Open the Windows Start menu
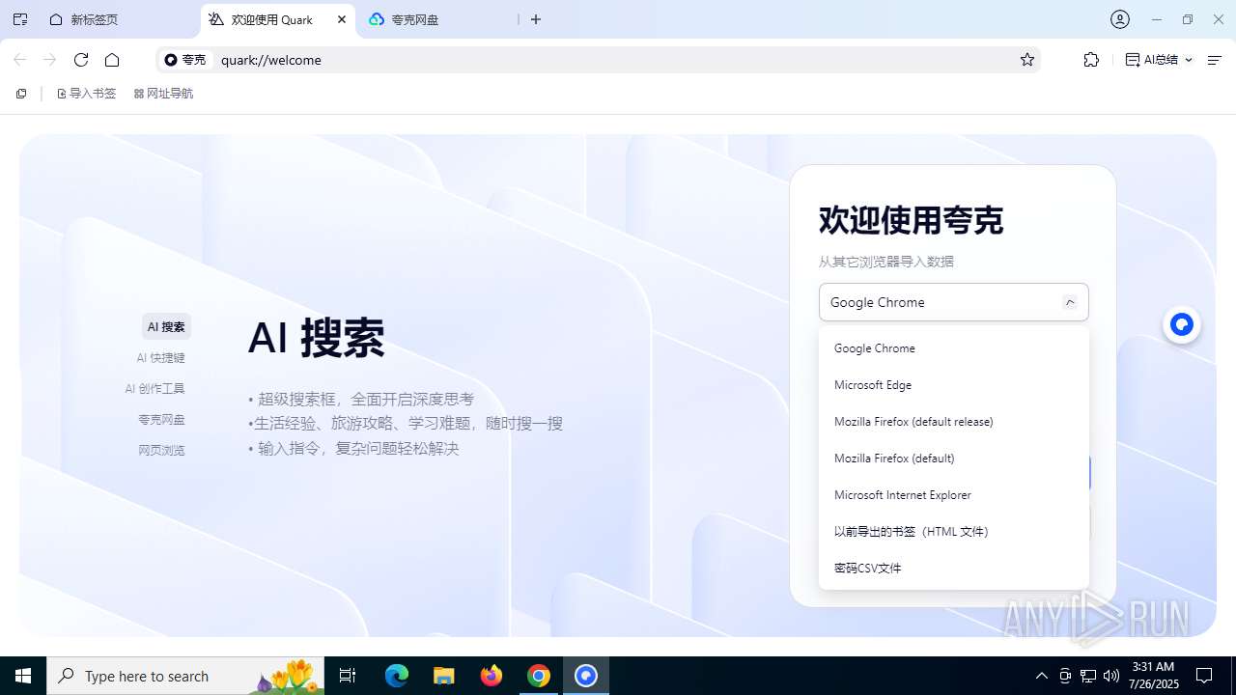The height and width of the screenshot is (695, 1236). tap(23, 676)
